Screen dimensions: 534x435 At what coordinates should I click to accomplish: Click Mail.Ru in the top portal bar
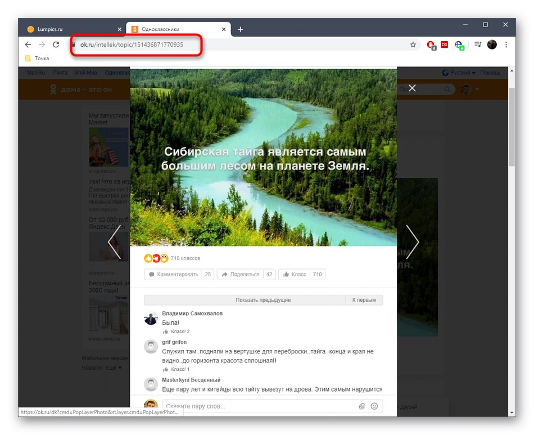[36, 73]
